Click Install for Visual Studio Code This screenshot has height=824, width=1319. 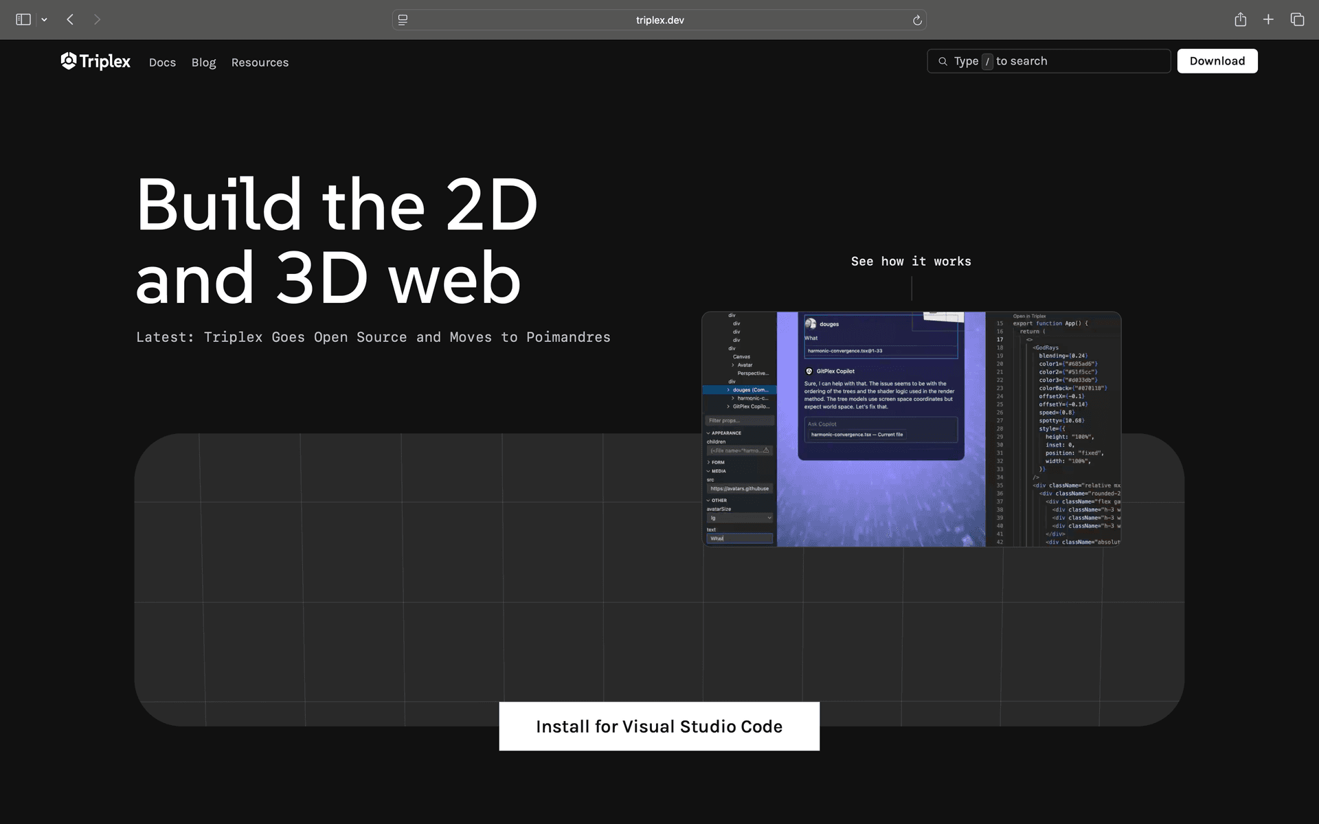click(x=659, y=726)
